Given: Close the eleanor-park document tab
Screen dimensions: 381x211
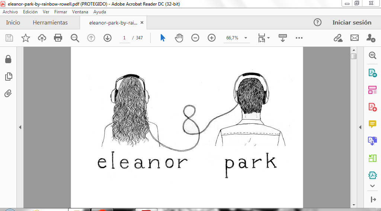Looking at the screenshot, I should 142,23.
